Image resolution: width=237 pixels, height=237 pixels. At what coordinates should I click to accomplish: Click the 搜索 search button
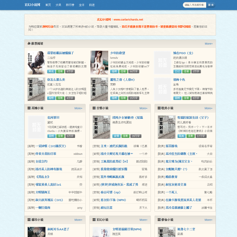[211, 5]
